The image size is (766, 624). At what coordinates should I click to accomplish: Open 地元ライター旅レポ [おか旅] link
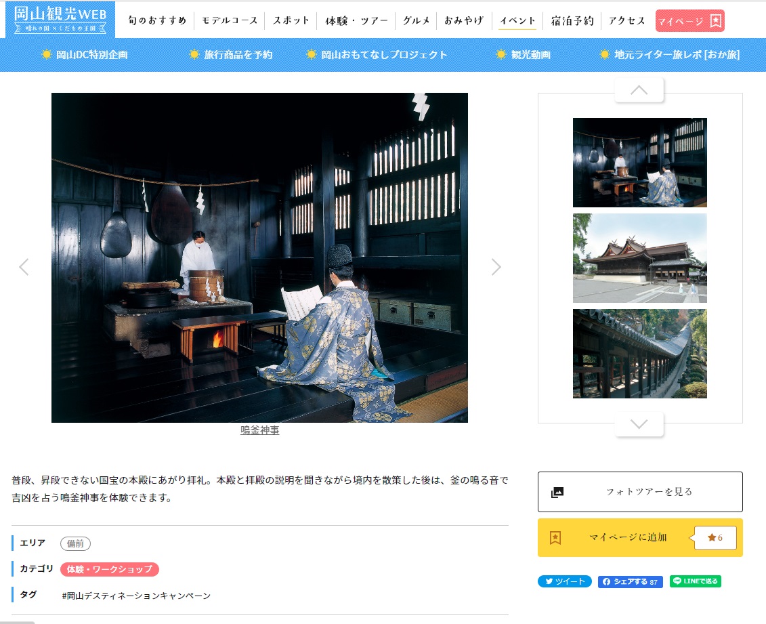click(x=677, y=55)
